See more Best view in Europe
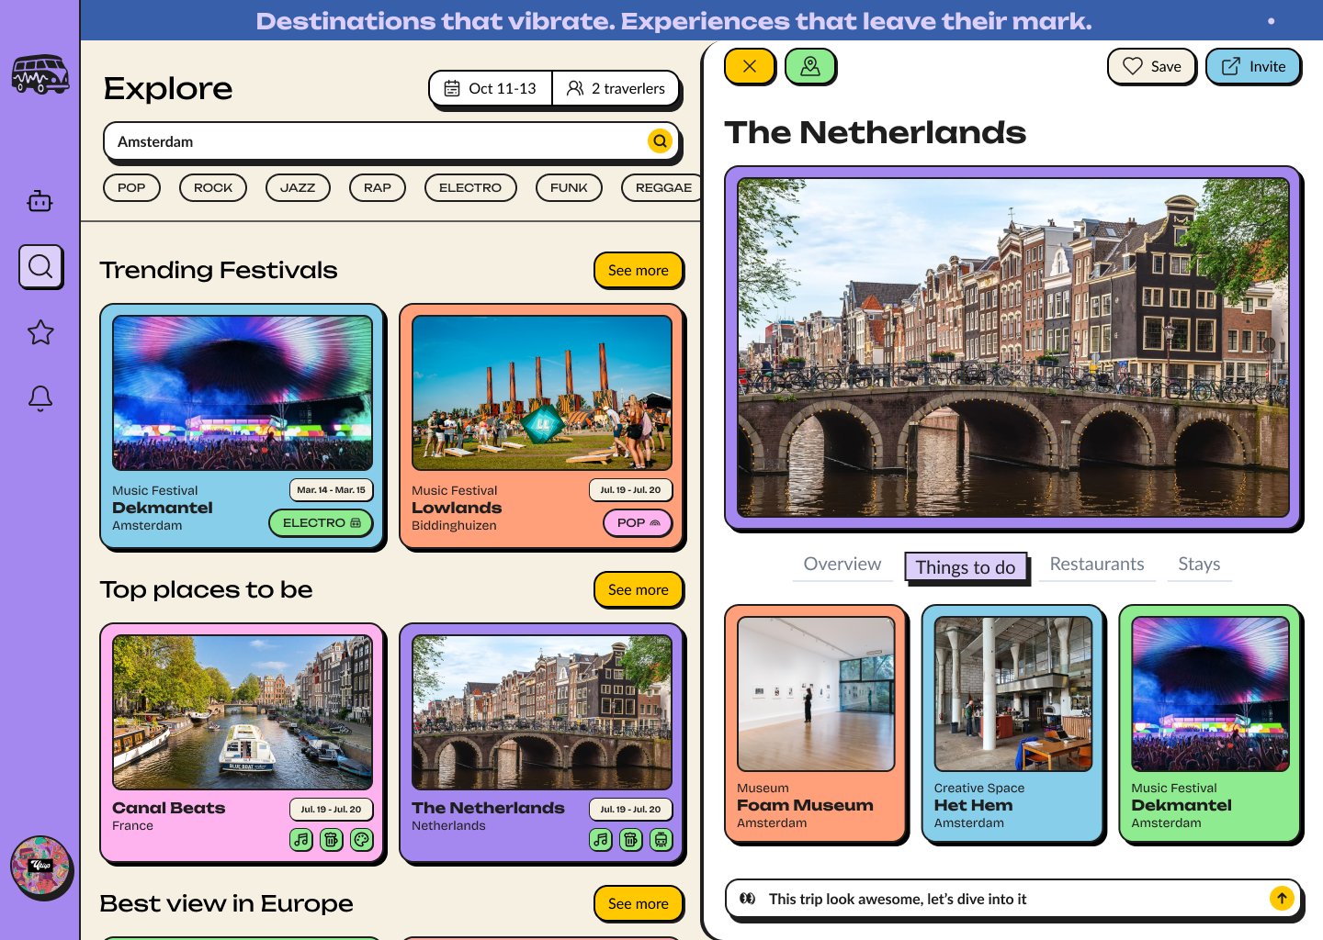The width and height of the screenshot is (1323, 940). pyautogui.click(x=639, y=903)
